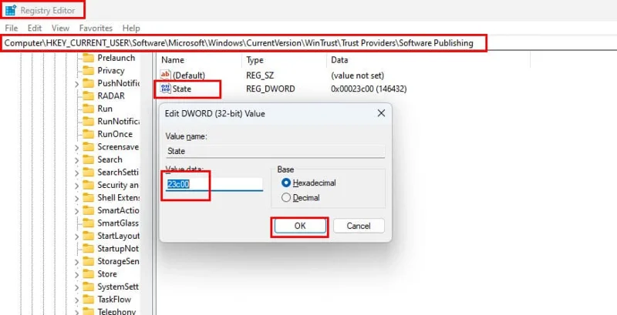The image size is (617, 315).
Task: Expand the TaskFlow tree node
Action: point(76,300)
